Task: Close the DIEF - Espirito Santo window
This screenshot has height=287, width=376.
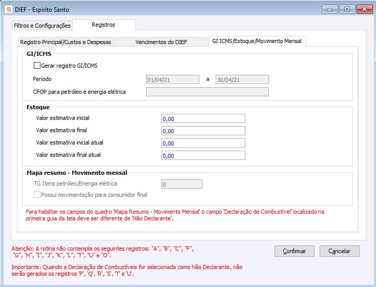Action: (364, 9)
